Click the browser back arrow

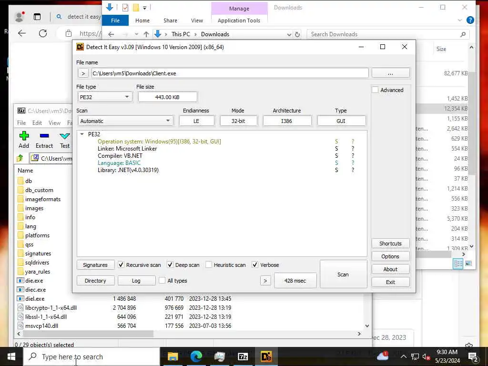coord(22,33)
